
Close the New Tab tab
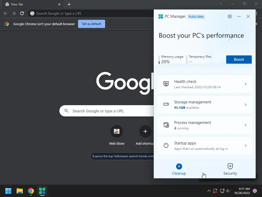(x=59, y=4)
